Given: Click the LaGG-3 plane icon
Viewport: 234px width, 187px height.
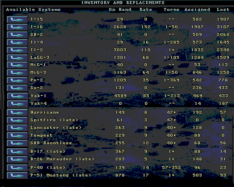Looking at the screenshot, I should (17, 58).
